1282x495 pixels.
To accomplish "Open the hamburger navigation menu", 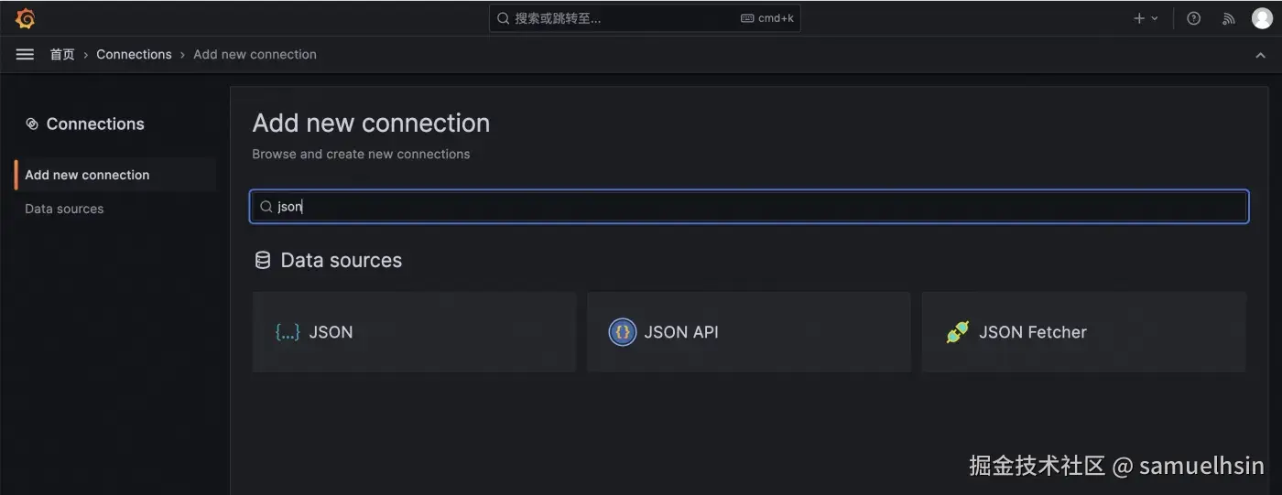I will point(25,55).
